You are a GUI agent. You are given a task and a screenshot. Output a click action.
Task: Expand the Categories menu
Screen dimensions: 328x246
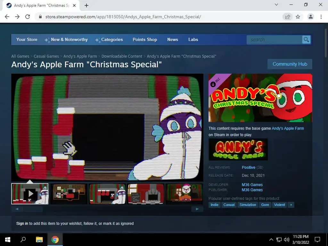(109, 39)
